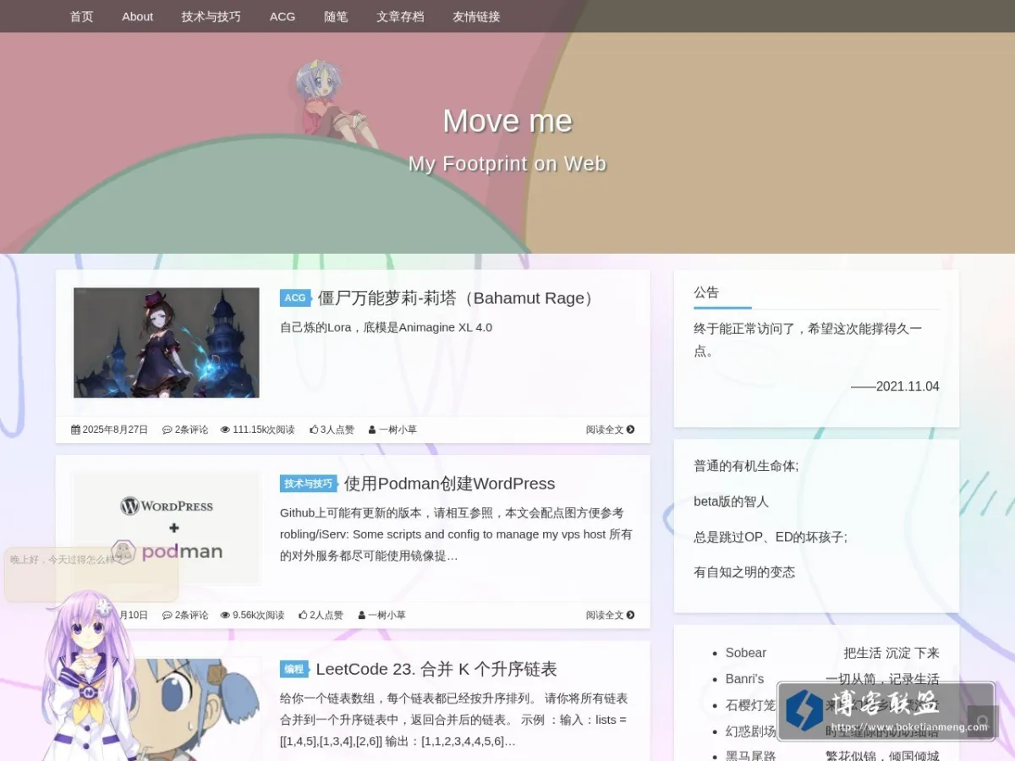Click the 公告 widget heading

[x=706, y=293]
